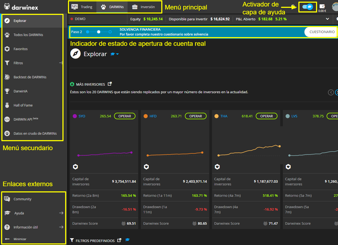Add THA to favorites
The height and width of the screenshot is (245, 338).
tap(217, 167)
